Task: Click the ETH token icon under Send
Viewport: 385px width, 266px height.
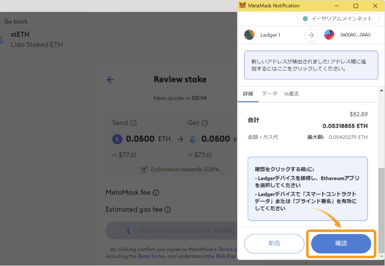Action: click(x=117, y=139)
